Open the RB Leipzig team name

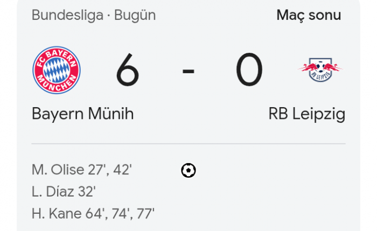(x=307, y=114)
